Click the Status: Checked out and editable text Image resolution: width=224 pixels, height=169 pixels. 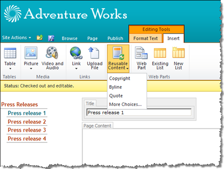pyautogui.click(x=39, y=86)
